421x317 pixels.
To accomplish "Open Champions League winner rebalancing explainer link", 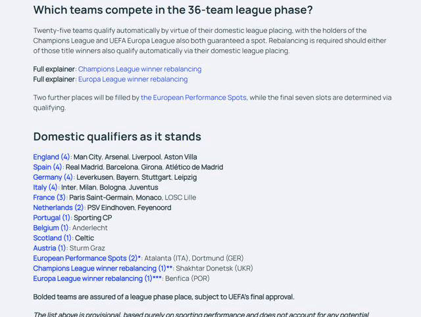I will point(139,69).
